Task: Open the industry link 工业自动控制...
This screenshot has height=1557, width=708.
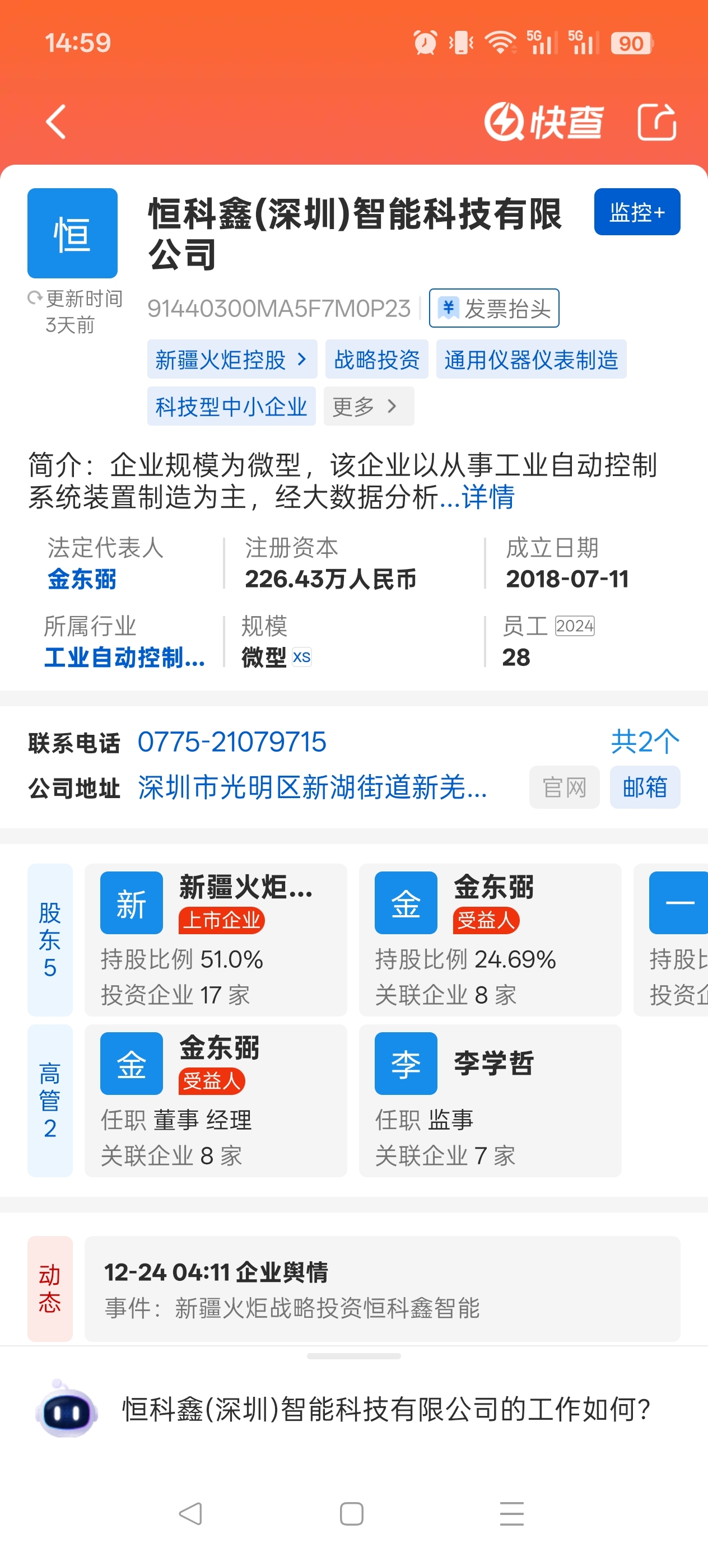Action: 124,658
